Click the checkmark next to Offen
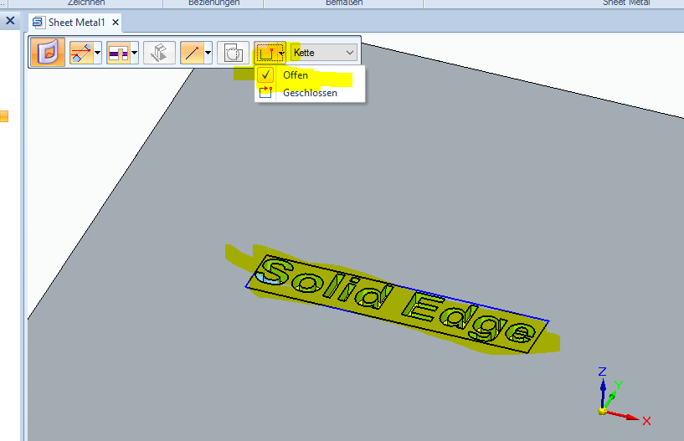 [265, 75]
